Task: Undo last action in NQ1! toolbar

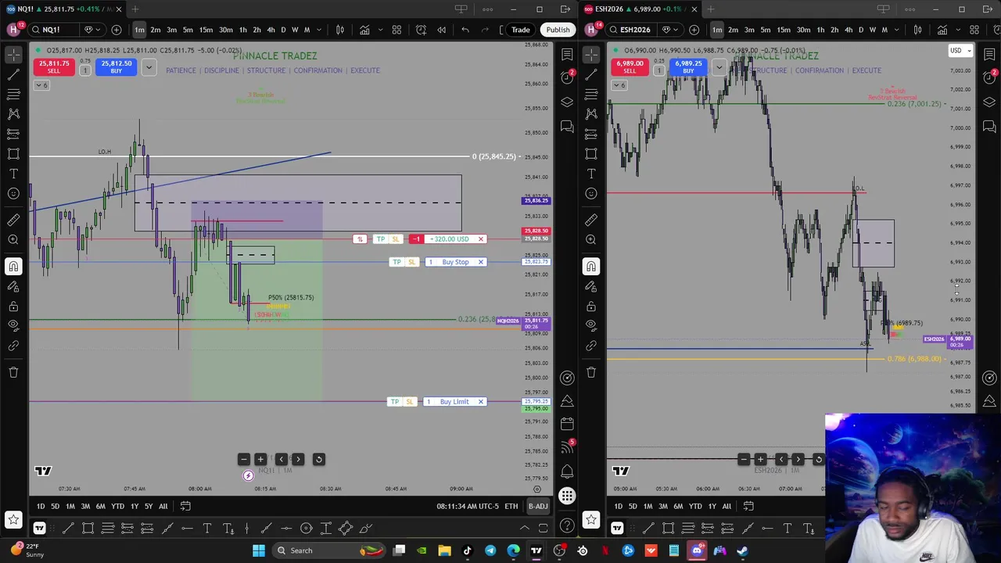Action: point(465,30)
